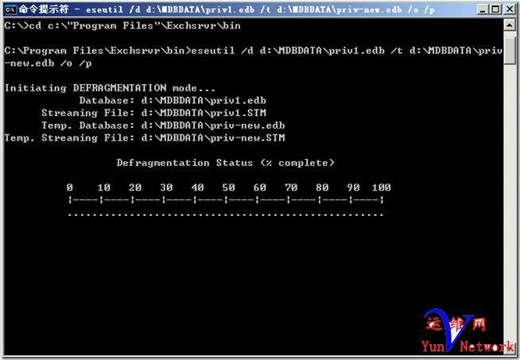Click the 60 mark on the progress scale
The height and width of the screenshot is (360, 520).
coord(260,188)
